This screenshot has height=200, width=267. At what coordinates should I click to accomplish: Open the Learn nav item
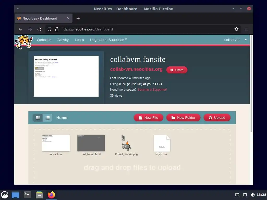pos(79,40)
